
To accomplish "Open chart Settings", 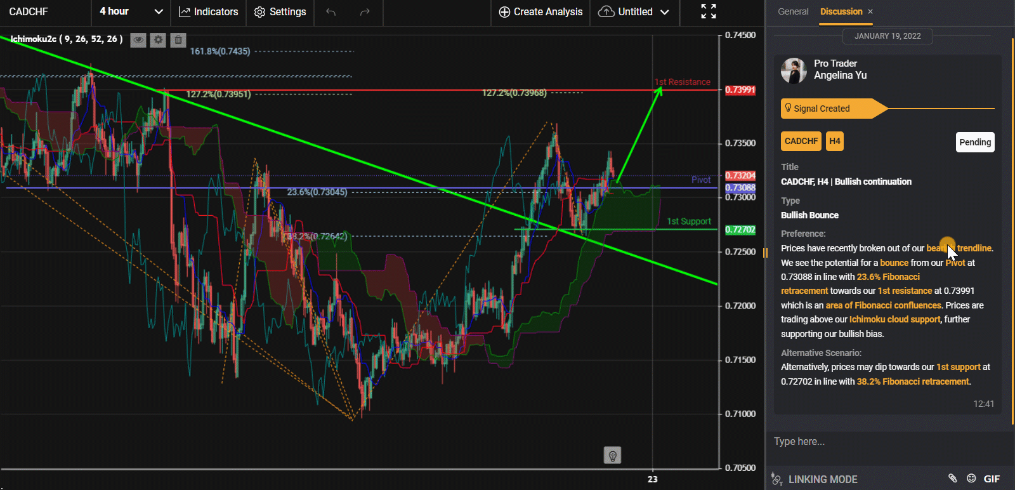I will [x=280, y=11].
